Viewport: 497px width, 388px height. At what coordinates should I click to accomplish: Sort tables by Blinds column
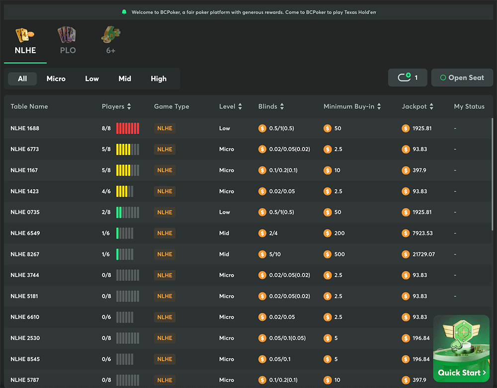pyautogui.click(x=282, y=106)
